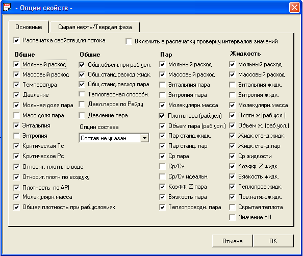The height and width of the screenshot is (256, 303).
Task: Toggle Жидк.станд.жидк. checkbox
Action: click(232, 136)
